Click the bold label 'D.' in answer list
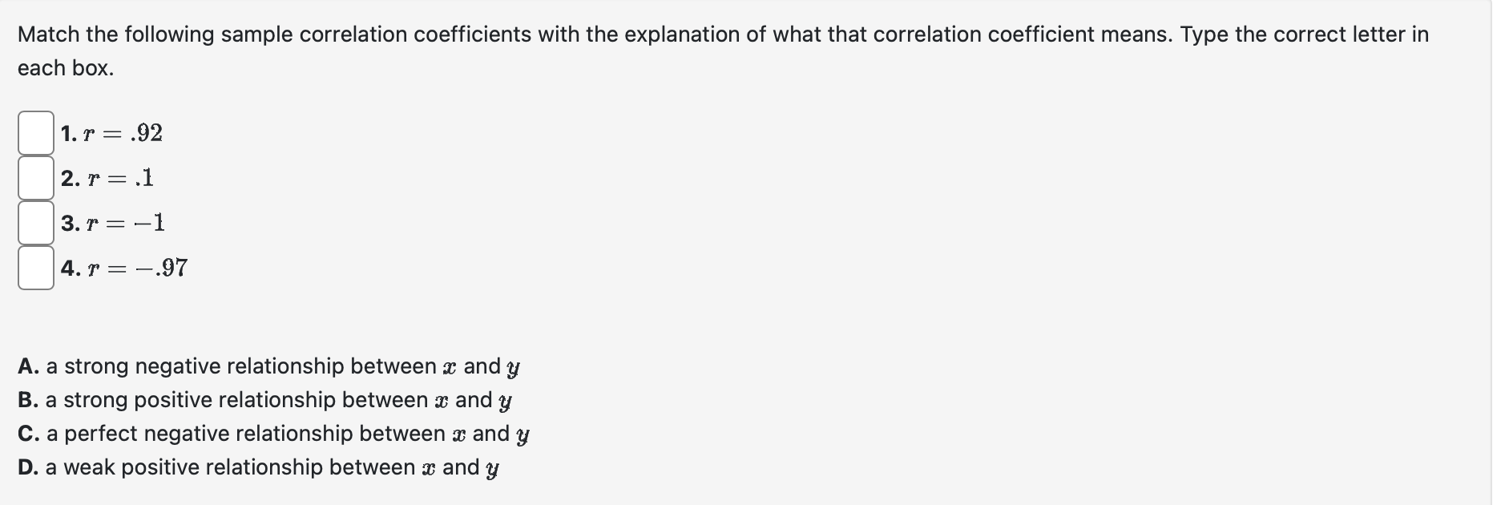The height and width of the screenshot is (505, 1505). [26, 467]
